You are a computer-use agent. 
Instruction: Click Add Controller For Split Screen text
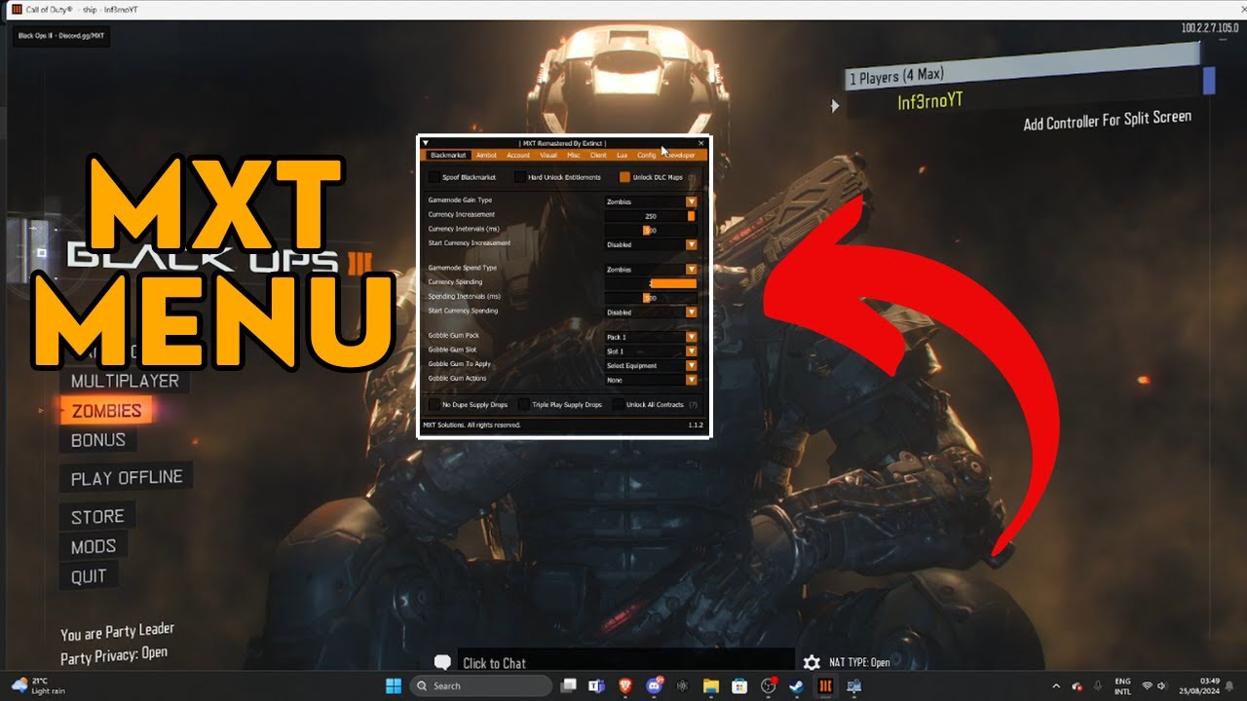click(x=1108, y=121)
